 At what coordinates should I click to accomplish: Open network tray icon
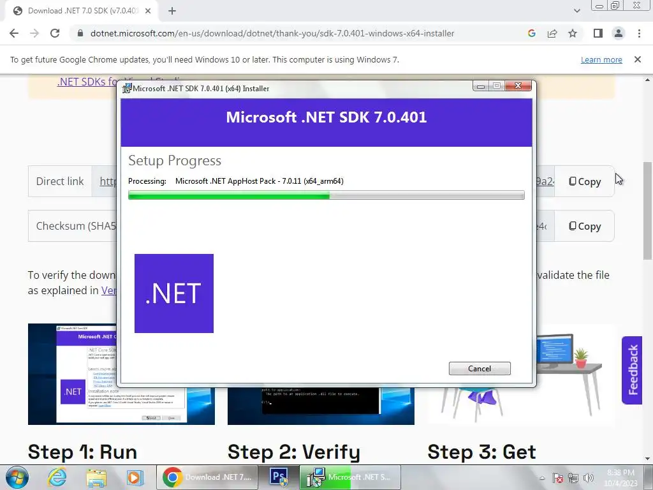(x=573, y=478)
